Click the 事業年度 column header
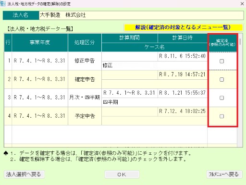This screenshot has height=185, width=246. pos(40,43)
